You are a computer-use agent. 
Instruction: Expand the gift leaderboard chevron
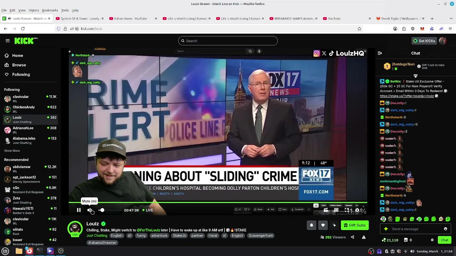pyautogui.click(x=415, y=76)
